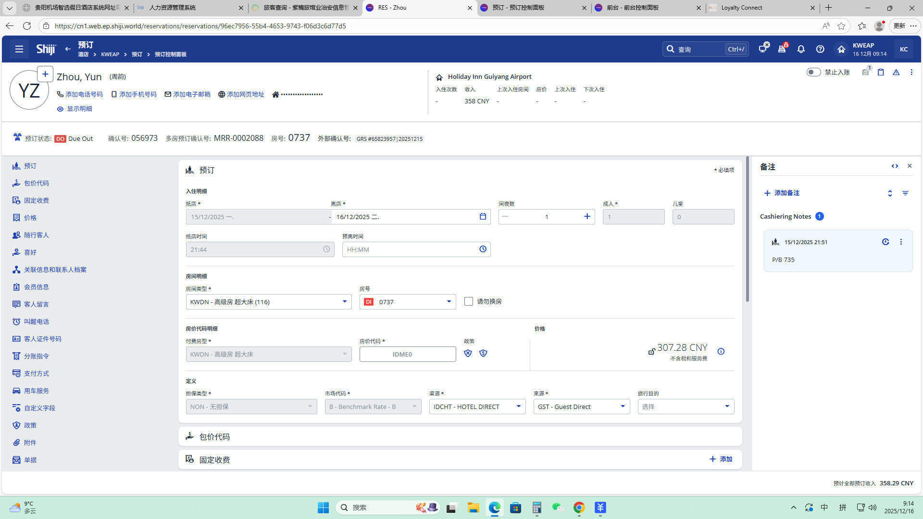Check the 请勿换房 checkbox
The height and width of the screenshot is (519, 923).
469,301
